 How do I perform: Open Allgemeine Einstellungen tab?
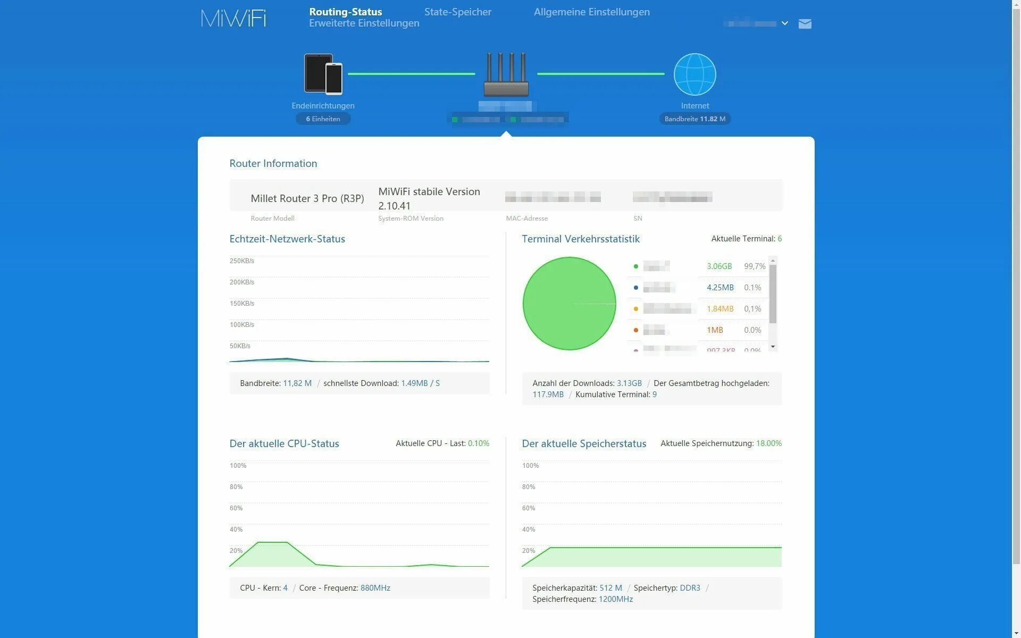591,12
